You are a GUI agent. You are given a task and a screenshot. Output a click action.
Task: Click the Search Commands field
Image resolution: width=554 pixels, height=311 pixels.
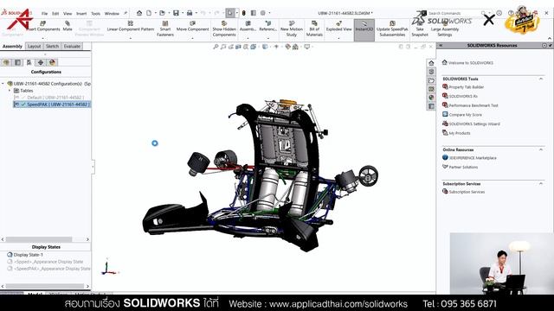tap(454, 13)
